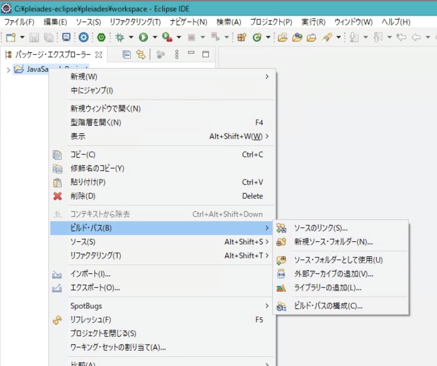Open the 実行(R) menu
Image resolution: width=437 pixels, height=366 pixels.
(x=313, y=22)
